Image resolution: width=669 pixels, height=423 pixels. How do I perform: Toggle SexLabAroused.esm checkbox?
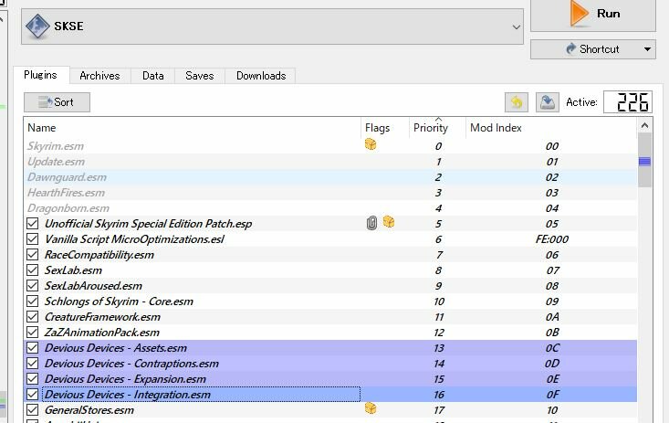pos(33,286)
